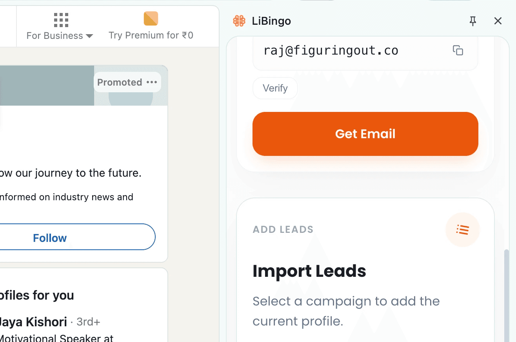Click the Promoted label on the ad

coord(120,82)
